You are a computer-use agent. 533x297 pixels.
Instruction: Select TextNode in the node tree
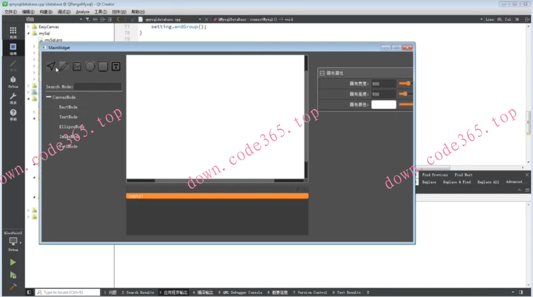tap(68, 117)
